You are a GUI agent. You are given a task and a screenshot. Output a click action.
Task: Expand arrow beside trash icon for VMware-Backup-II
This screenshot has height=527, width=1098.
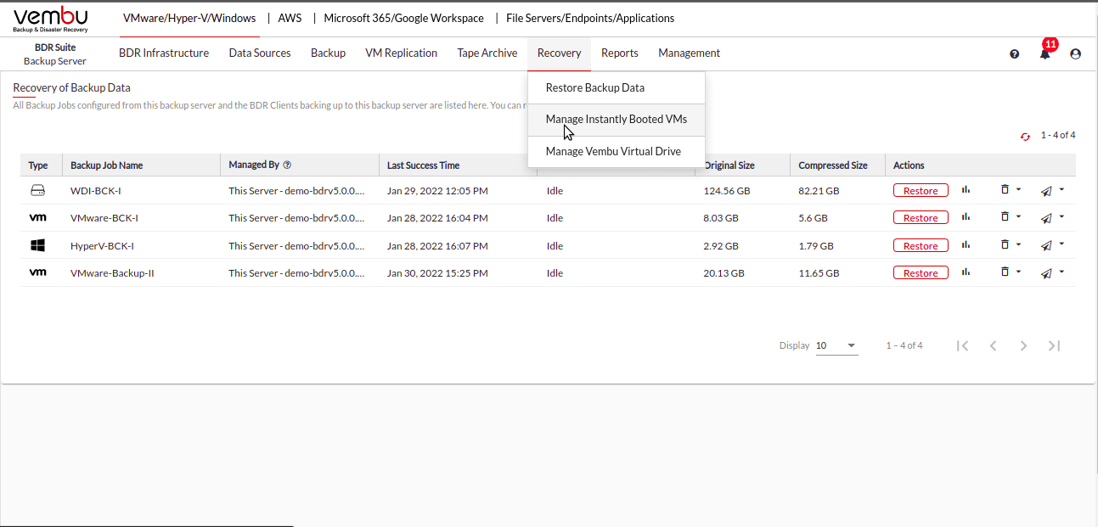point(1018,272)
